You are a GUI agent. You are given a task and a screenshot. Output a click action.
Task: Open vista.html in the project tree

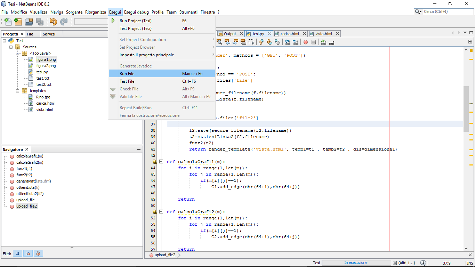click(x=44, y=110)
